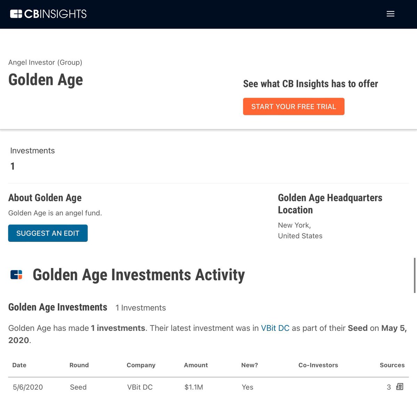Click About Golden Age heading
The height and width of the screenshot is (399, 417).
pos(45,198)
